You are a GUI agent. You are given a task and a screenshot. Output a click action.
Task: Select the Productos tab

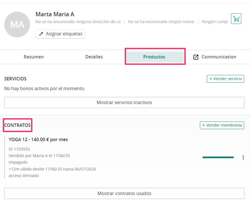(x=154, y=57)
